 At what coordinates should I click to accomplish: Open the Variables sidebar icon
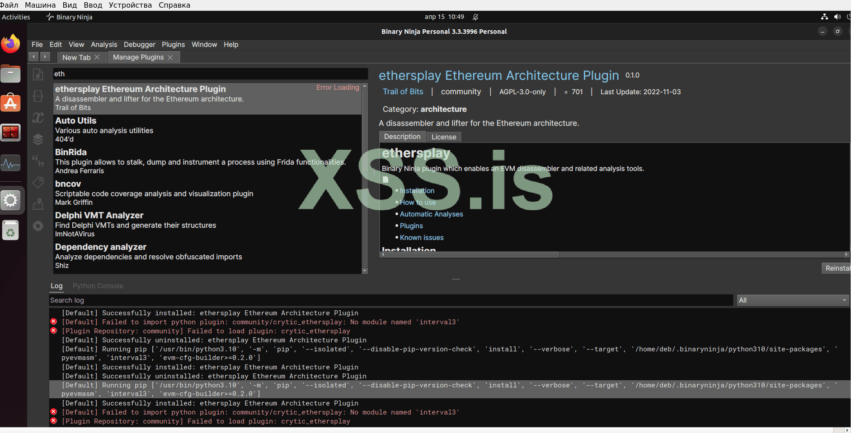click(x=38, y=118)
